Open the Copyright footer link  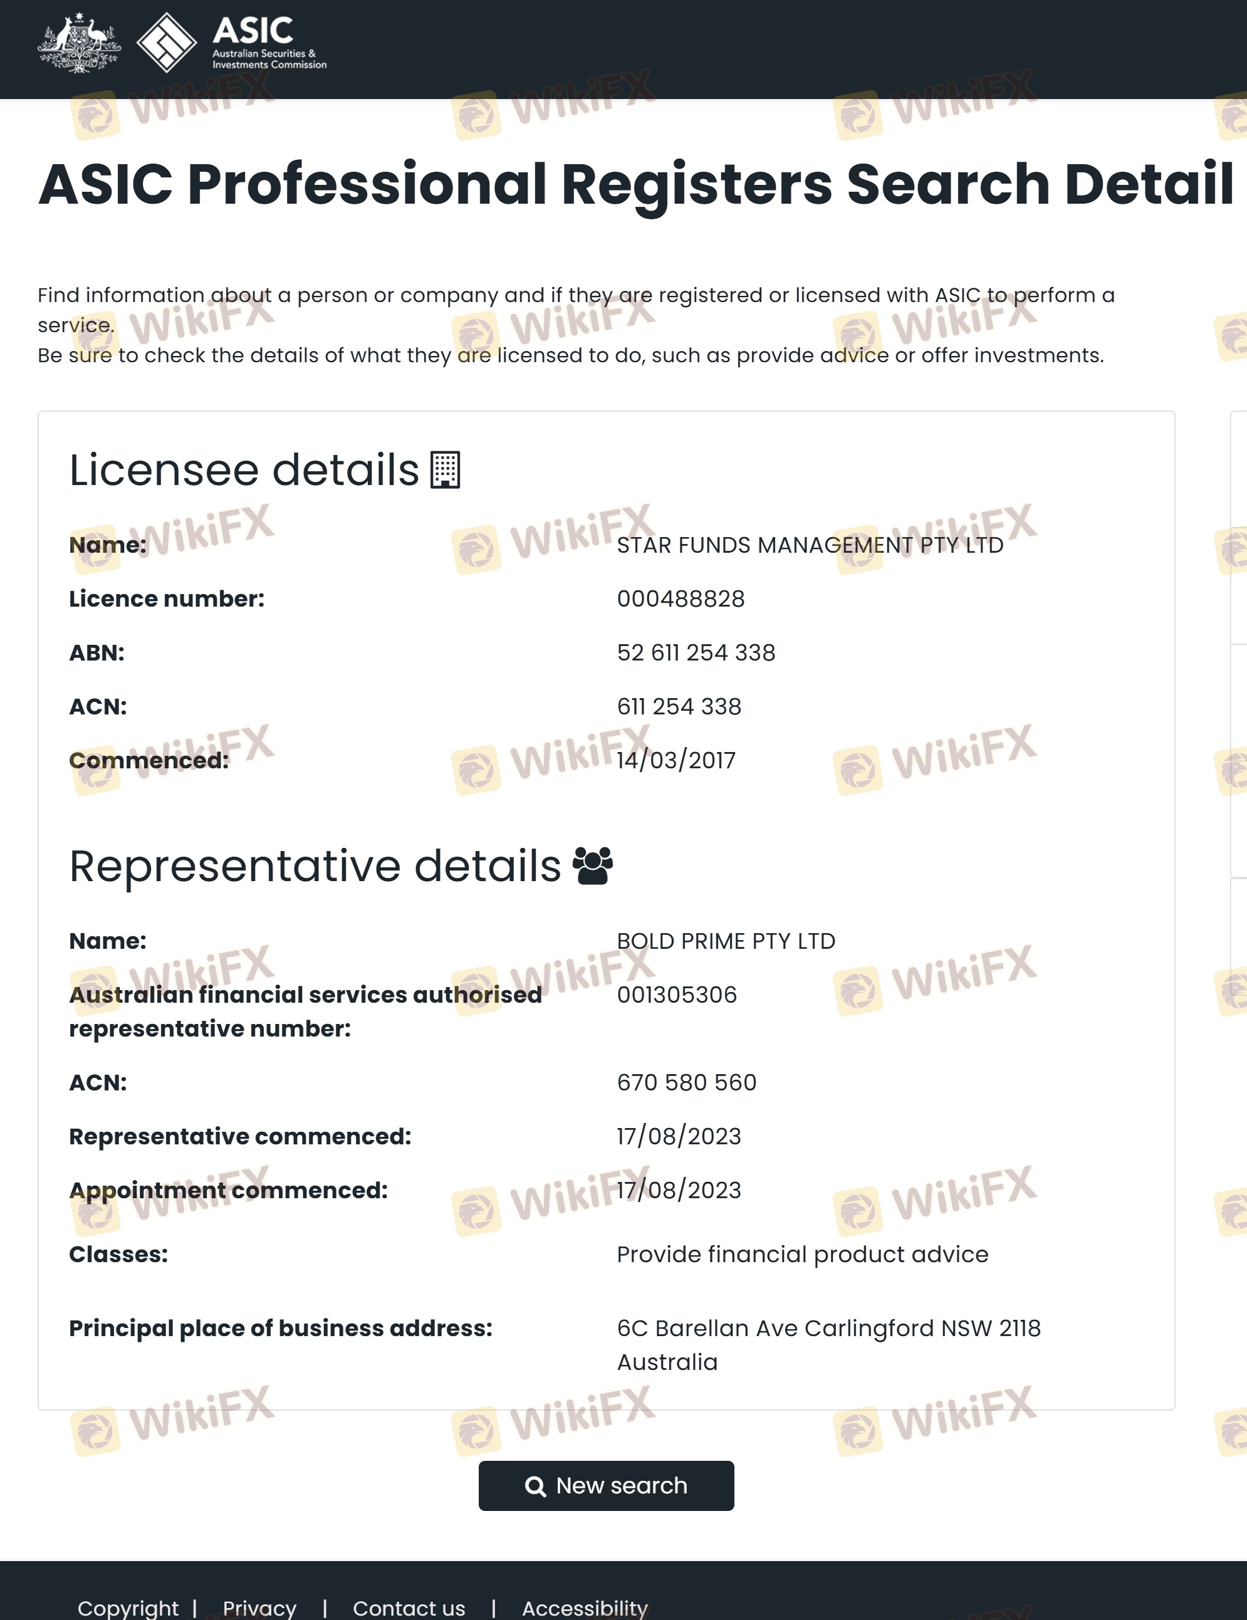[x=128, y=1607]
